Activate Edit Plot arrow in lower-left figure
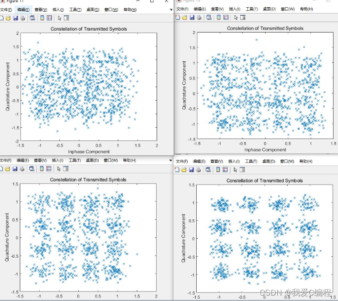 pos(59,169)
